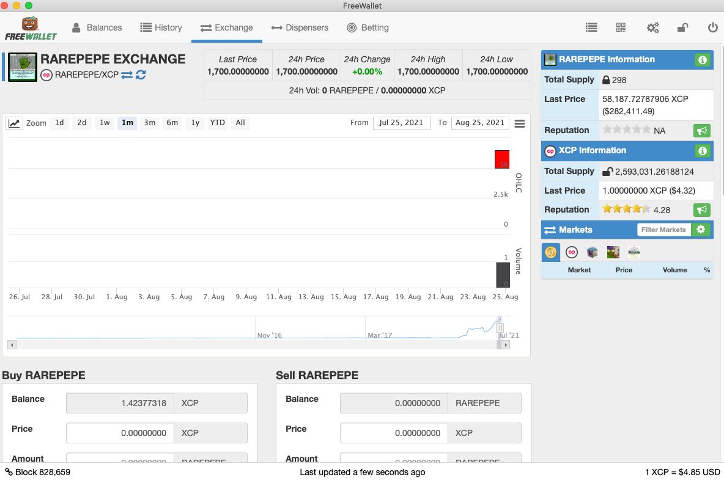Set chart zoom to 3m
The height and width of the screenshot is (480, 724).
[150, 123]
